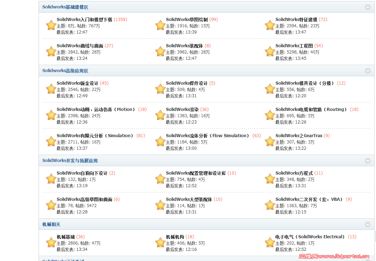Screen dimensions: 376x261
Task: Click star icon beside SolidWorks方程式
Action: 270,178
